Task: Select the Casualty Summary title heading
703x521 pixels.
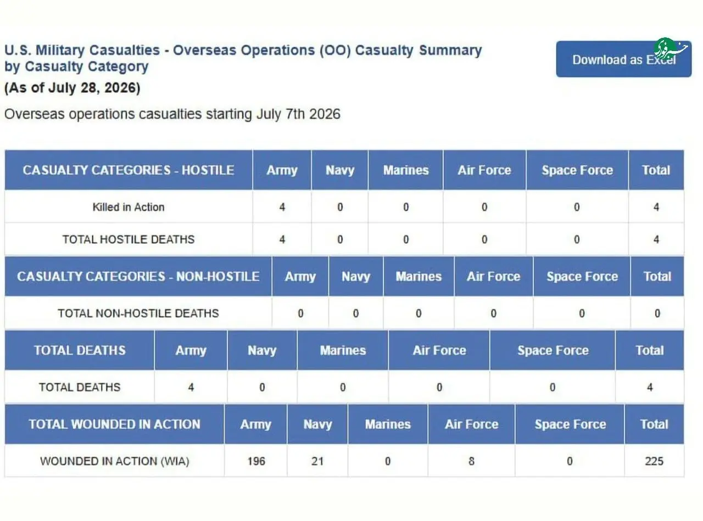Action: point(243,59)
